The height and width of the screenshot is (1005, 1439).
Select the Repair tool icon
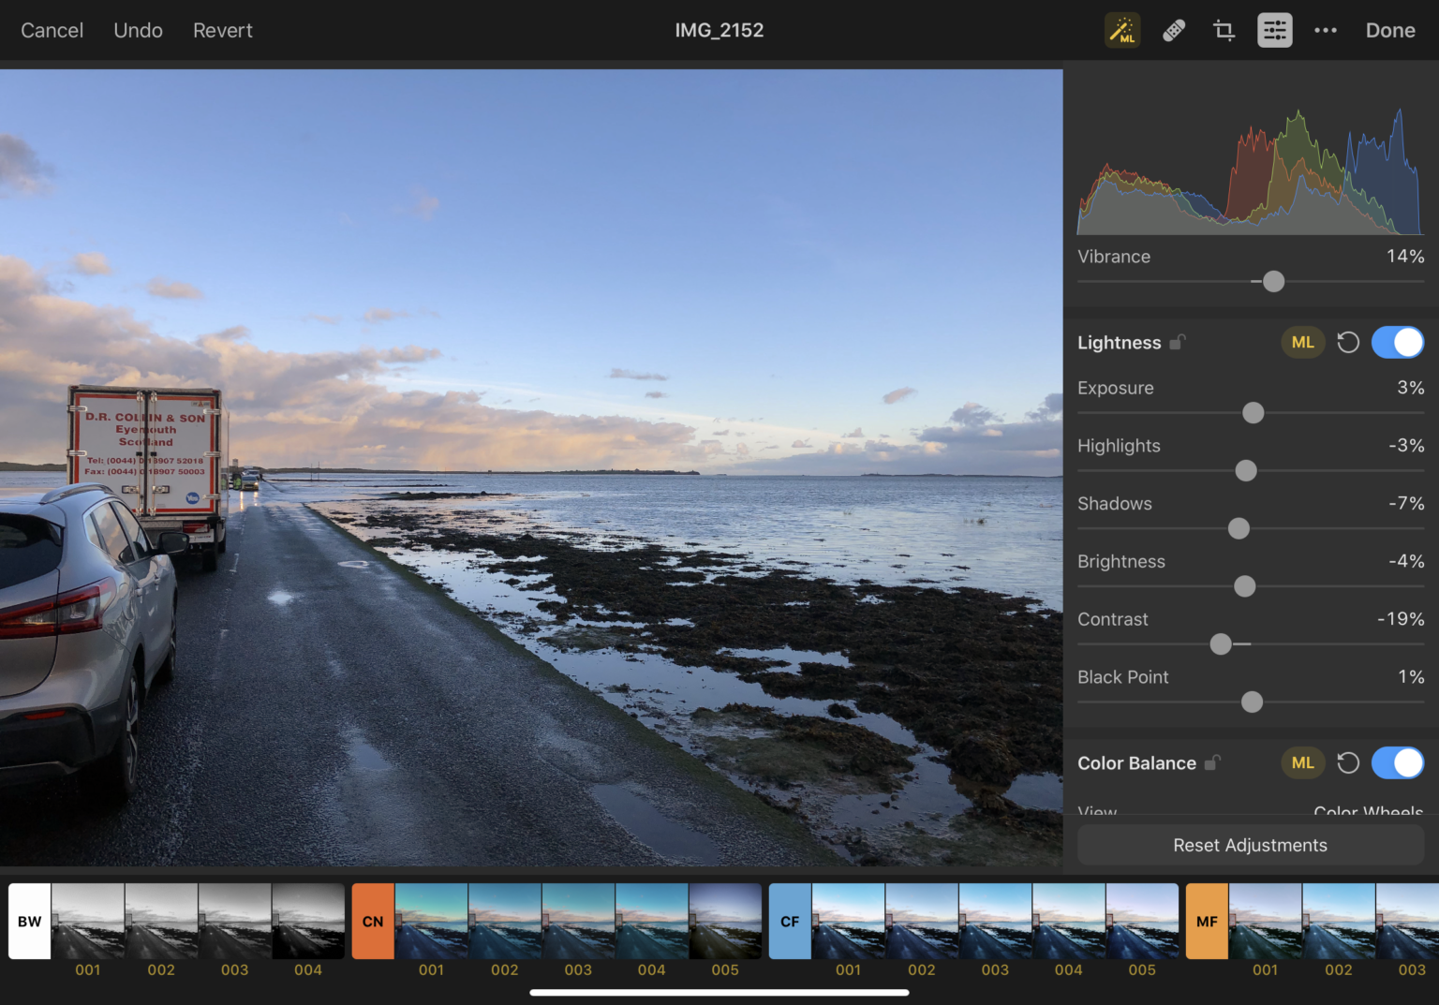[x=1173, y=30]
